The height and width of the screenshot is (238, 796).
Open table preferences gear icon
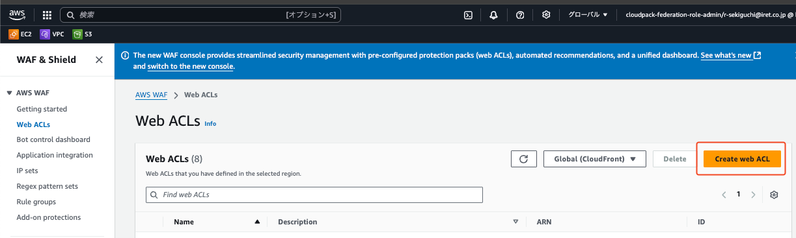point(774,195)
